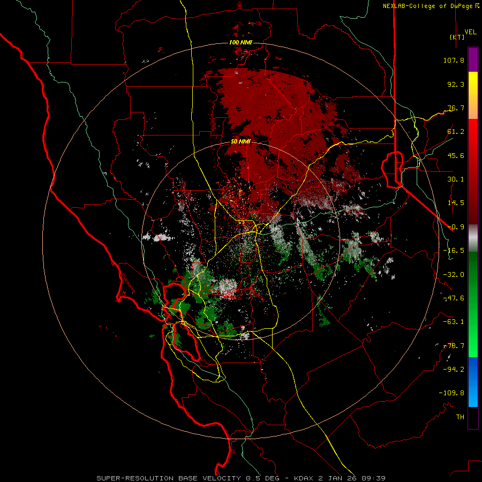Click the gray near-zero segment of color bar
Screen dimensions: 482x482
click(473, 238)
